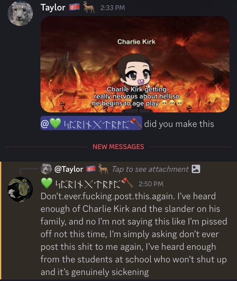
Task: Tap the flag emoji next to Taylor's name
Action: 75,8
